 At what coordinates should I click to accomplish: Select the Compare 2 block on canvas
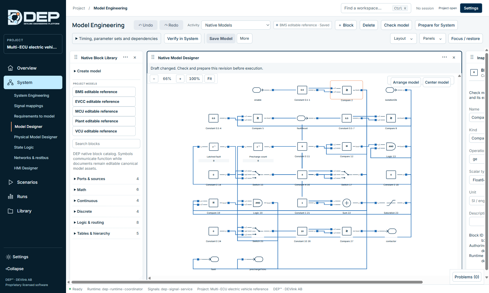tap(347, 90)
